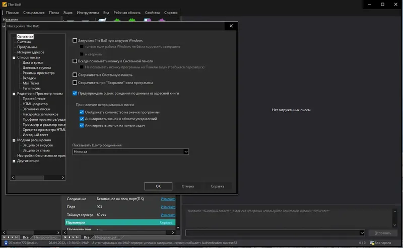Click the account icon next to DToretto777@mail.ru
This screenshot has height=248, width=403.
click(6, 243)
